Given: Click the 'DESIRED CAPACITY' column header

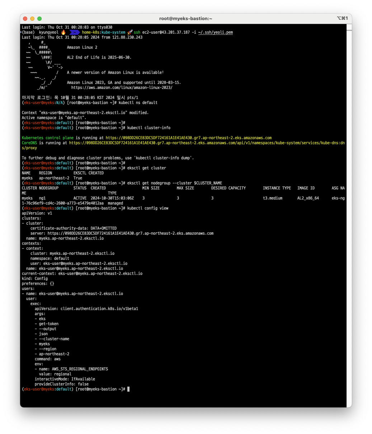Looking at the screenshot, I should click(229, 188).
